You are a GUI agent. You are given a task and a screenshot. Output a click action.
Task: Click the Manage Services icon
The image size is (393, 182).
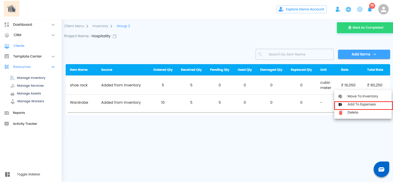click(x=12, y=86)
